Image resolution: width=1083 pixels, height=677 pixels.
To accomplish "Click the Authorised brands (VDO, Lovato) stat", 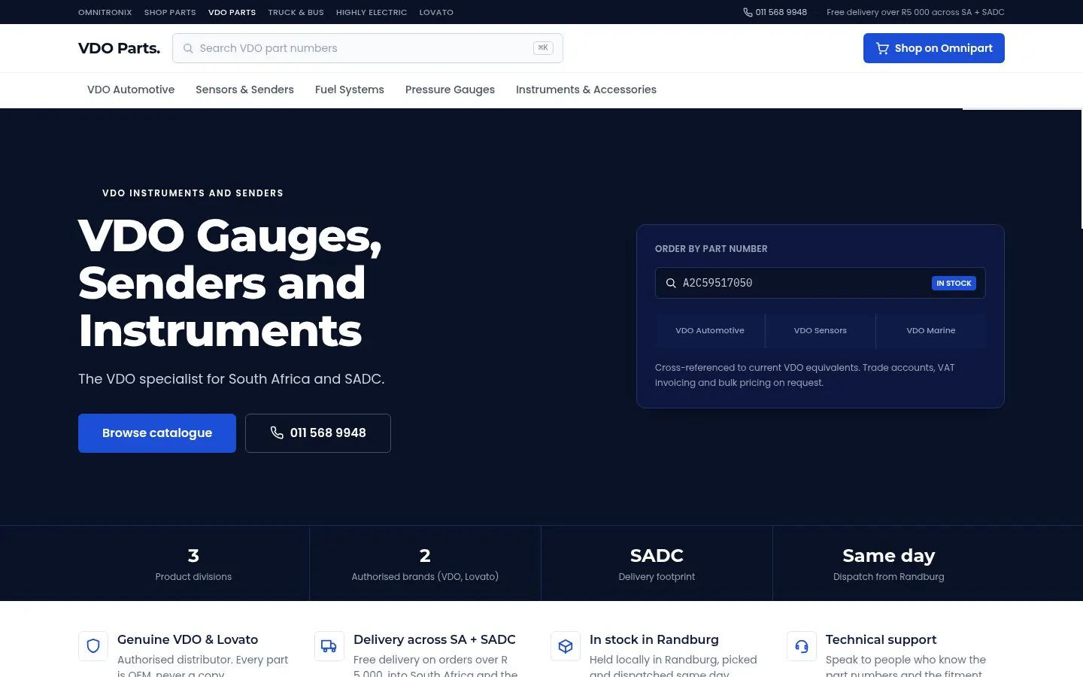I will [425, 563].
